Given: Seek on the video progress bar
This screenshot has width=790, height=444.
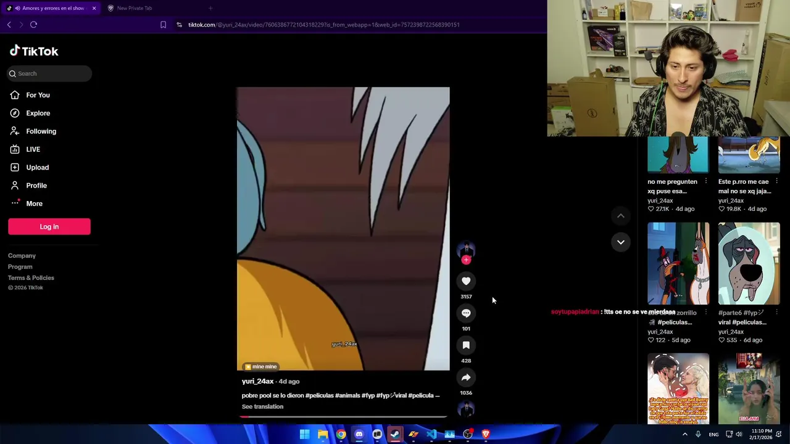Looking at the screenshot, I should 343,417.
